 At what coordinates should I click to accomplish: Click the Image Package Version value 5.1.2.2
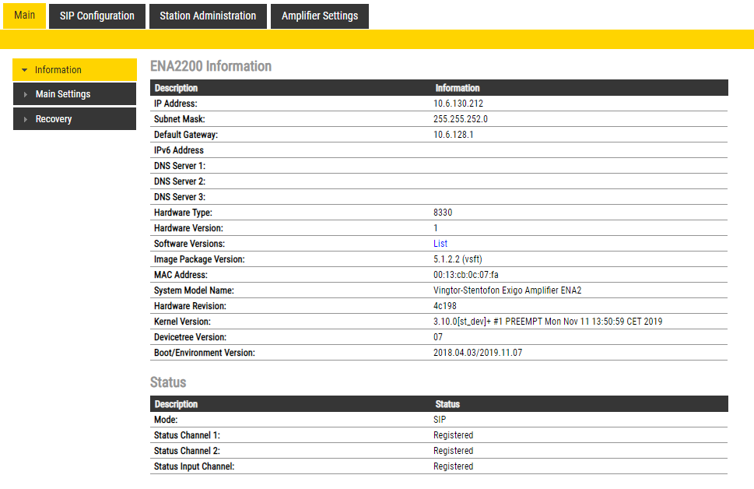pos(461,259)
